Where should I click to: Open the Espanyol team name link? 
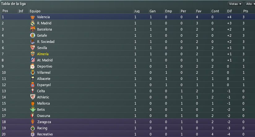pyautogui.click(x=44, y=85)
